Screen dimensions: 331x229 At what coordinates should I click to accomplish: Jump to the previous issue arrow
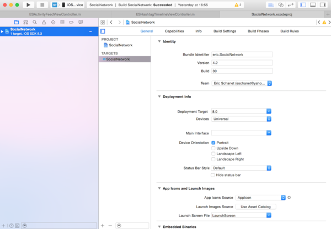click(319, 22)
